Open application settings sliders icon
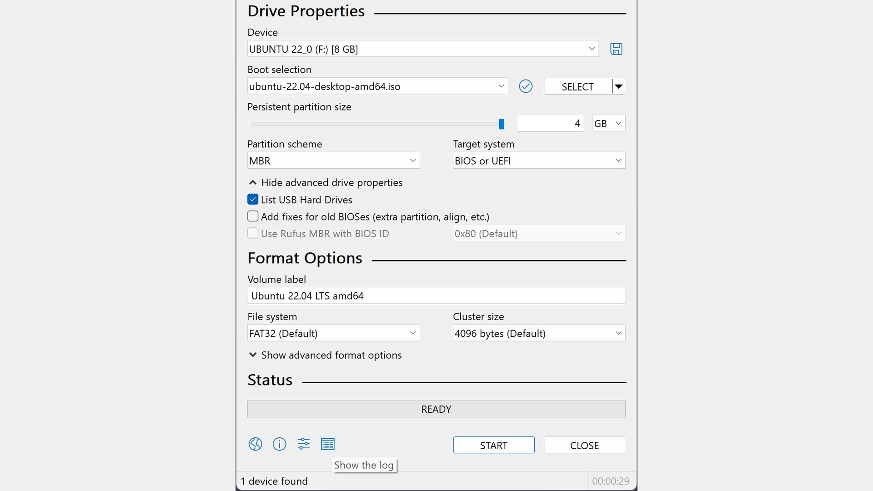The image size is (873, 491). (304, 444)
